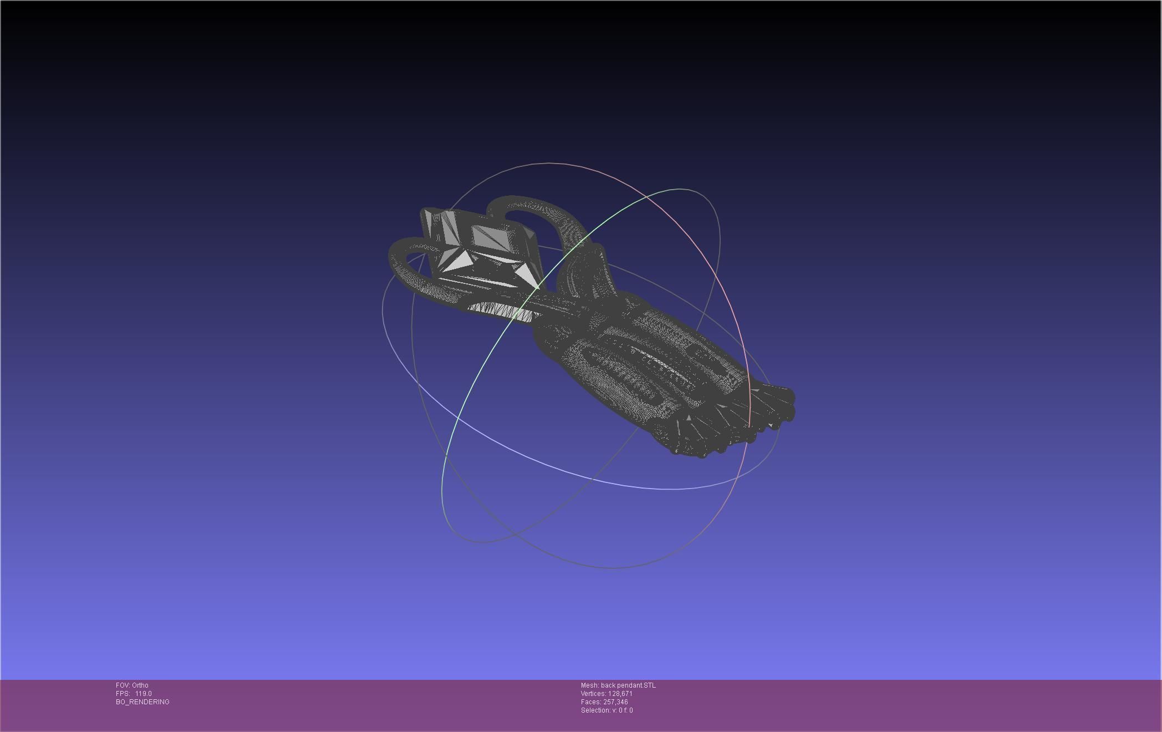Screen dimensions: 1162x732
Task: Click the FOV: Ortho status text
Action: point(132,685)
